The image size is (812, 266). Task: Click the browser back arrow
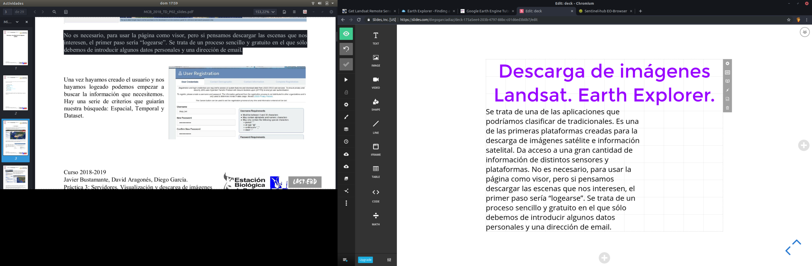point(343,20)
